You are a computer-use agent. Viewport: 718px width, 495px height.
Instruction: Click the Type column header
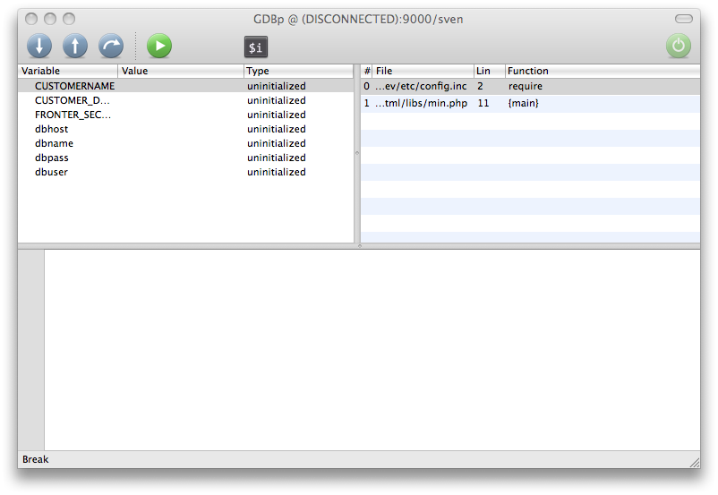(x=297, y=71)
